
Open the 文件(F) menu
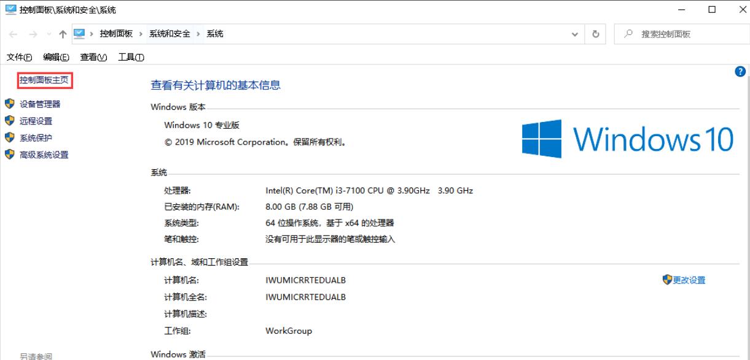click(x=20, y=57)
